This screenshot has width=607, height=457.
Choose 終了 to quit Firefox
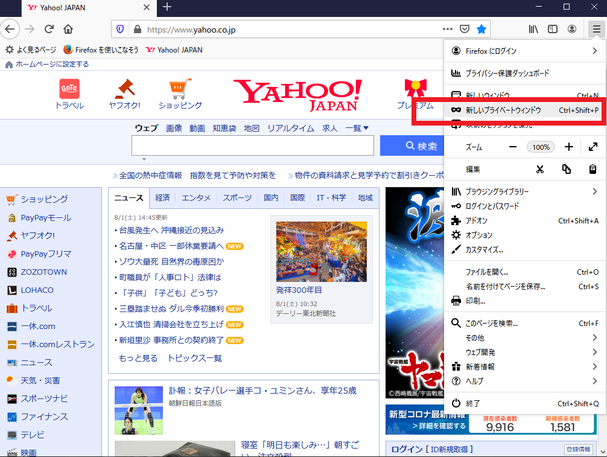(525, 403)
